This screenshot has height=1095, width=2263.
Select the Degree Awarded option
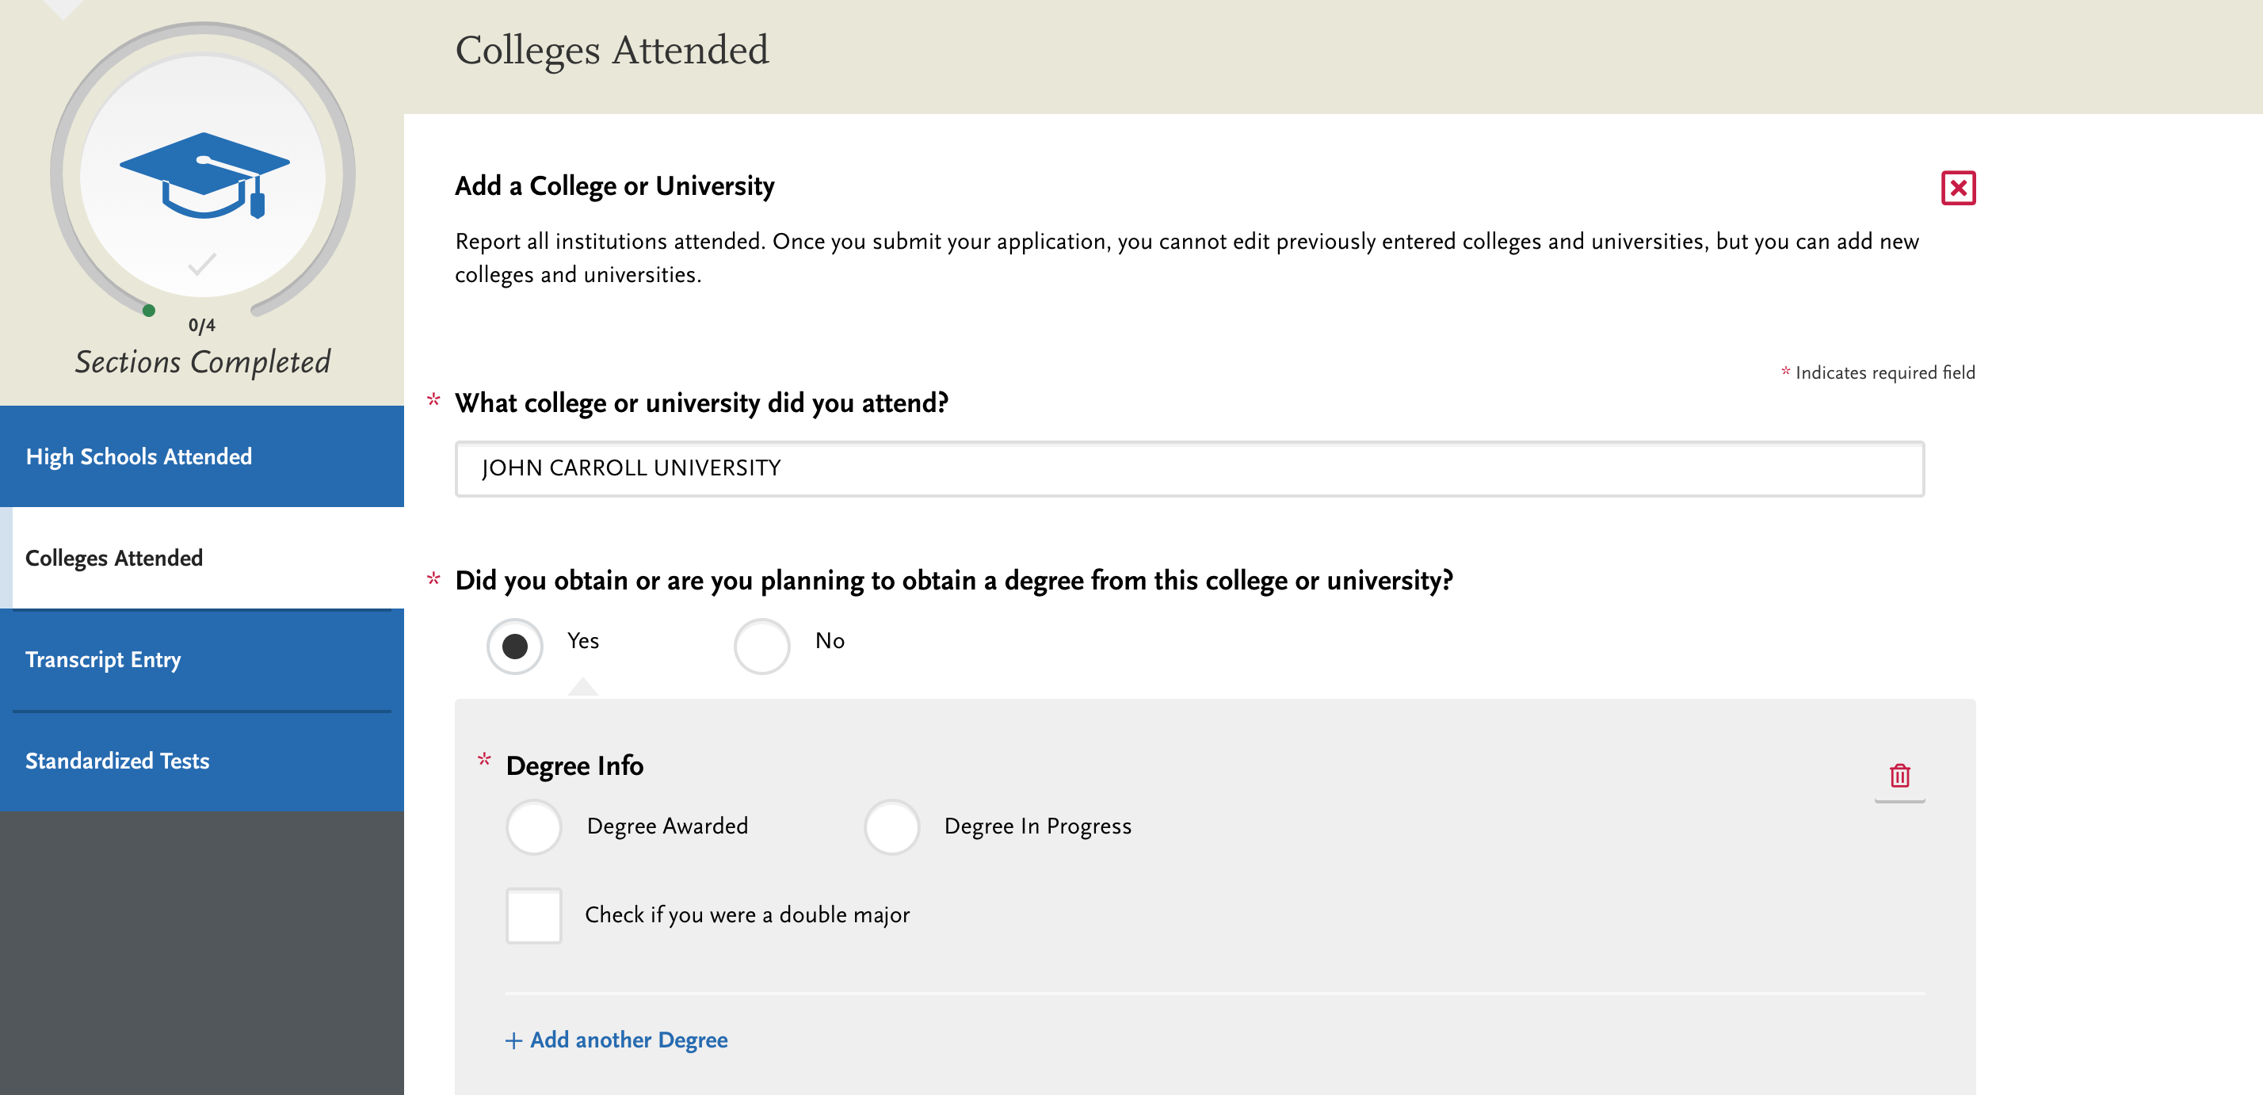click(x=533, y=826)
